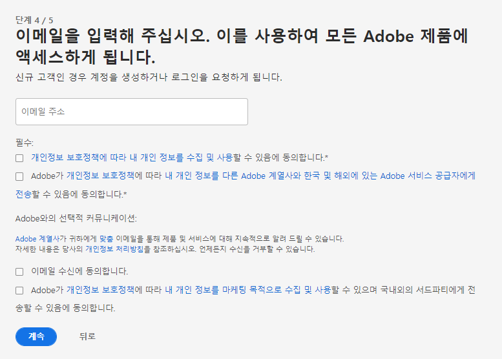Viewport: 502px width, 359px height.
Task: Click the 뒤로 button
Action: click(87, 336)
